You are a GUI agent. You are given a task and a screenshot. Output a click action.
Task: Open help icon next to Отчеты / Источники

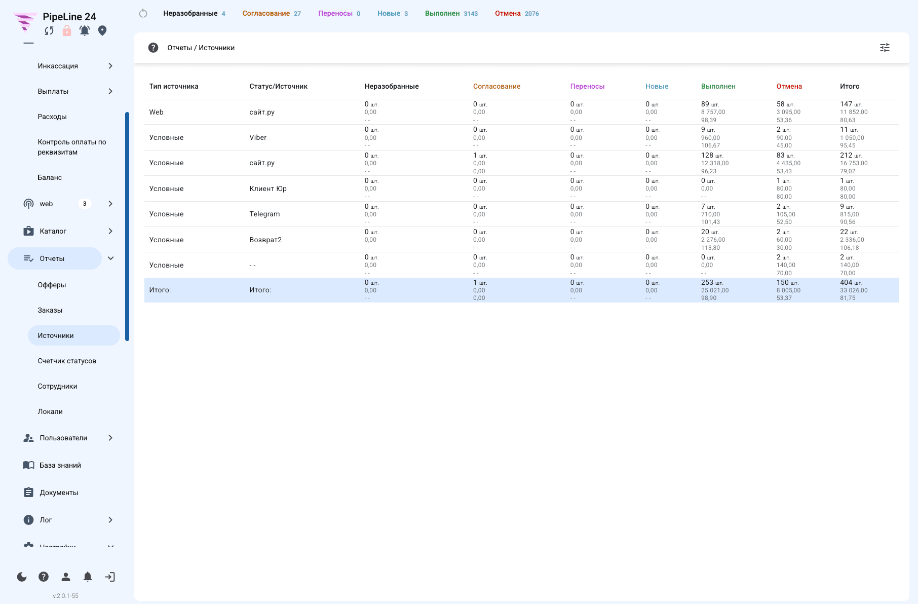153,48
